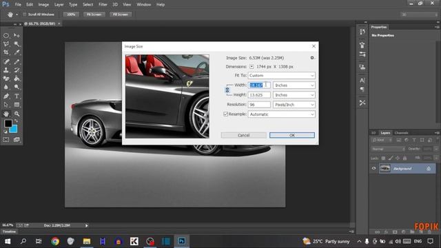Viewport: 441px width, 248px height.
Task: Cancel the Image Size dialog
Action: [x=243, y=135]
